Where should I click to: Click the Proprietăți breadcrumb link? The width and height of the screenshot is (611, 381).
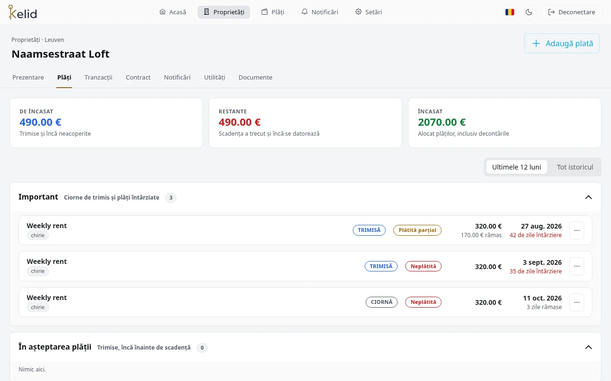[26, 40]
